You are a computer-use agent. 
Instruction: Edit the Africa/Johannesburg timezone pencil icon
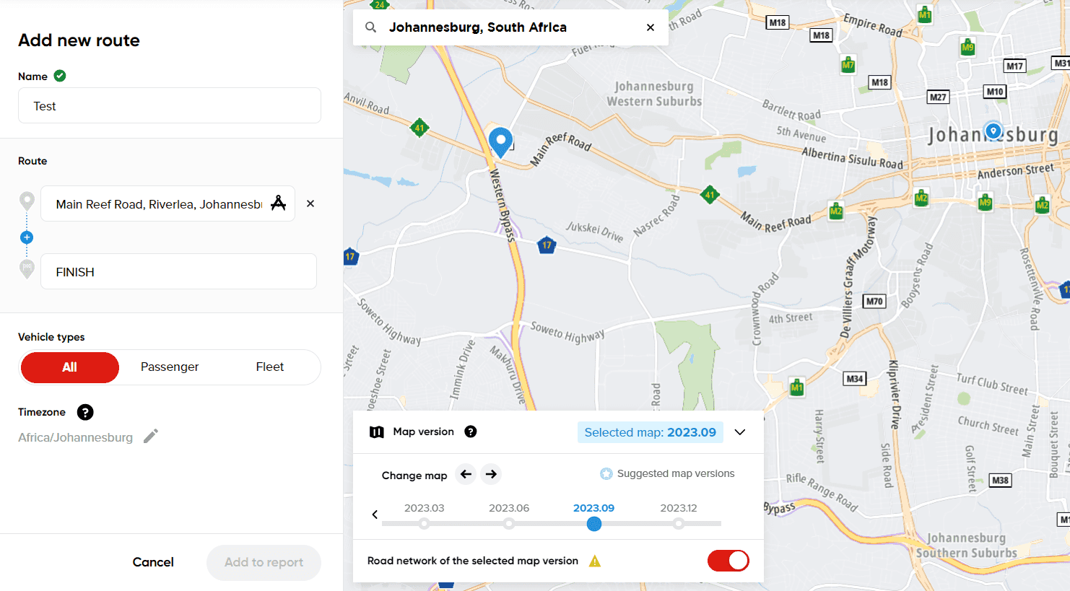pyautogui.click(x=150, y=437)
